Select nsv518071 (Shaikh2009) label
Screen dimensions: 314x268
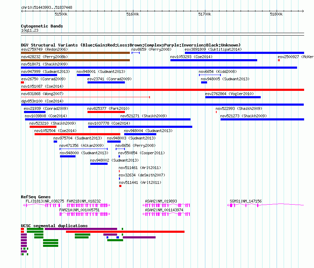coord(44,64)
